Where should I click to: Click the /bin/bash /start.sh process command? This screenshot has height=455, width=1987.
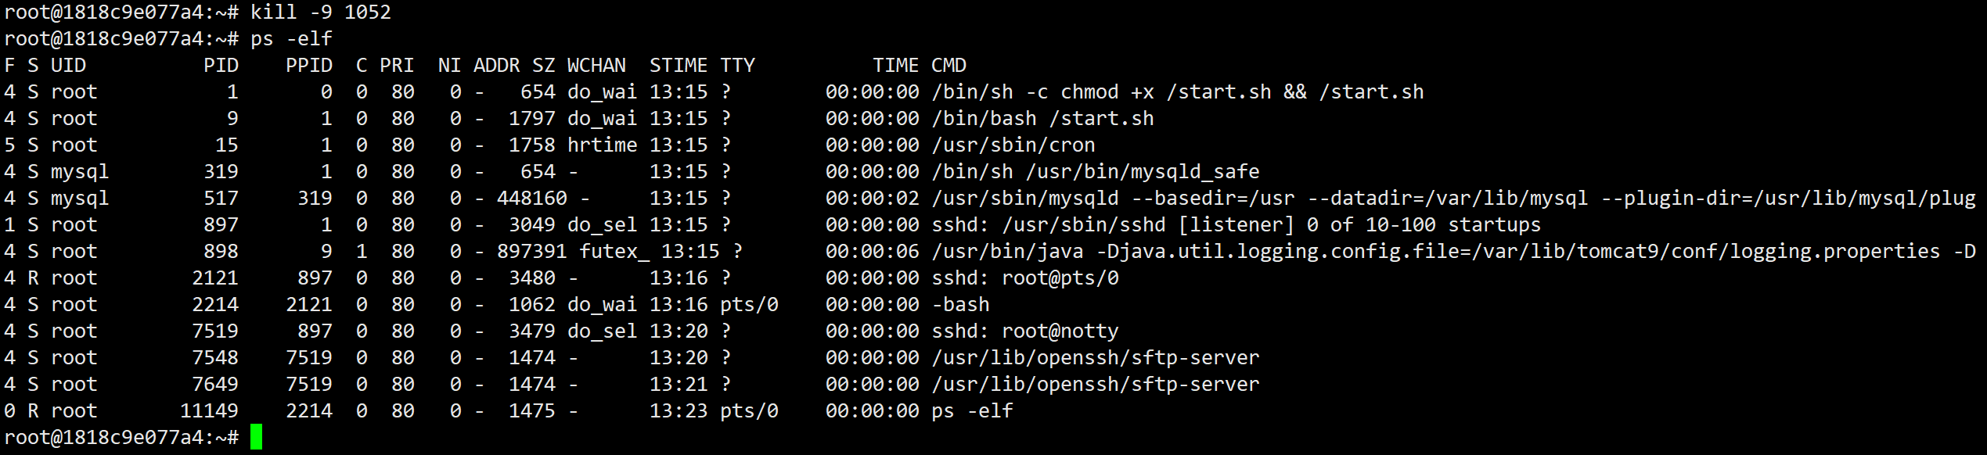point(1042,118)
